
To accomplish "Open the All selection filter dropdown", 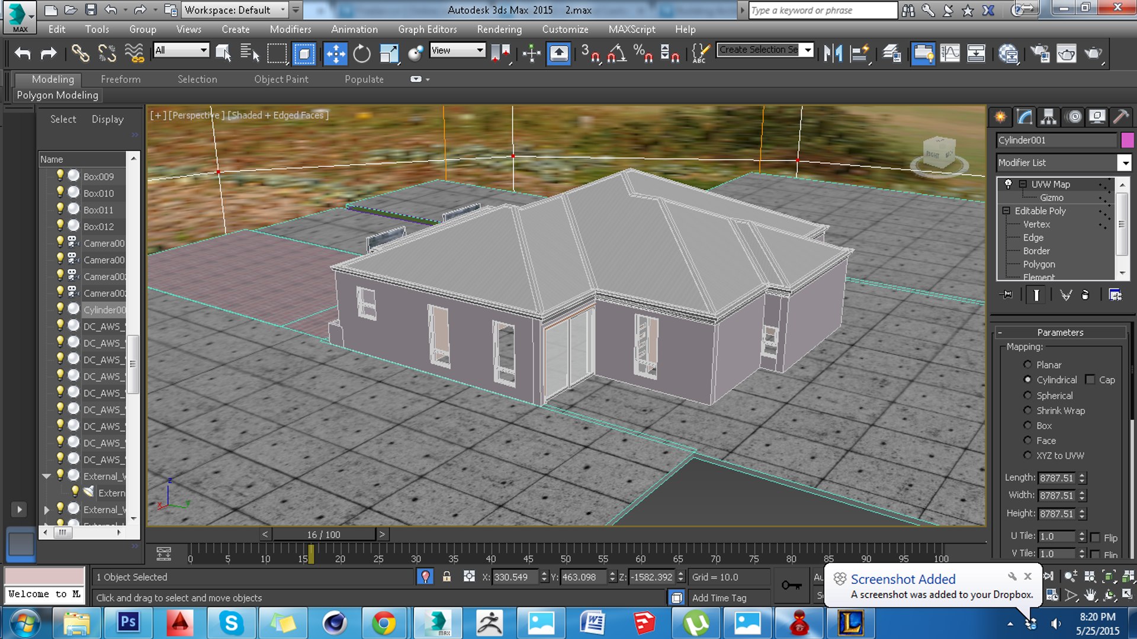I will pos(204,50).
